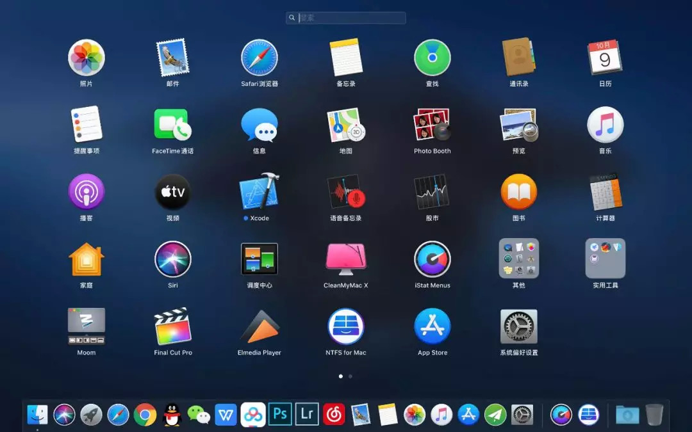Open the Trash in the Dock
692x432 pixels.
click(x=654, y=415)
